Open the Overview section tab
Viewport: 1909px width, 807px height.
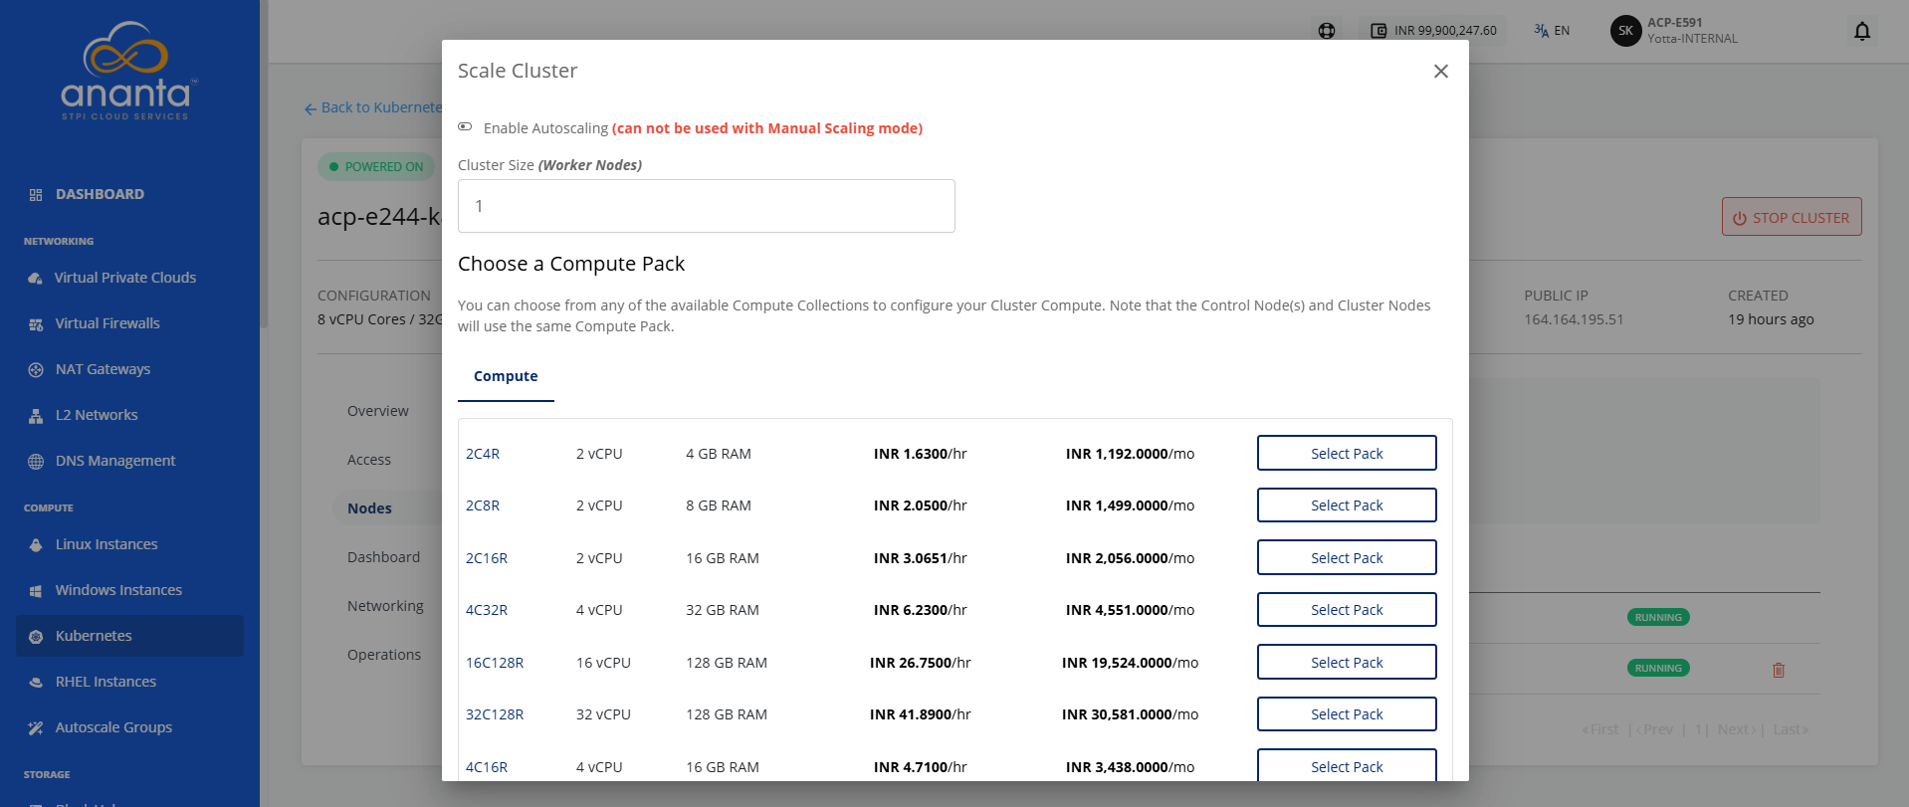click(377, 411)
